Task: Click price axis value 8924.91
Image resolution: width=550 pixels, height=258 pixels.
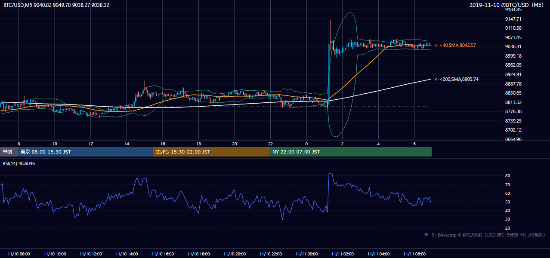Action: (x=513, y=74)
